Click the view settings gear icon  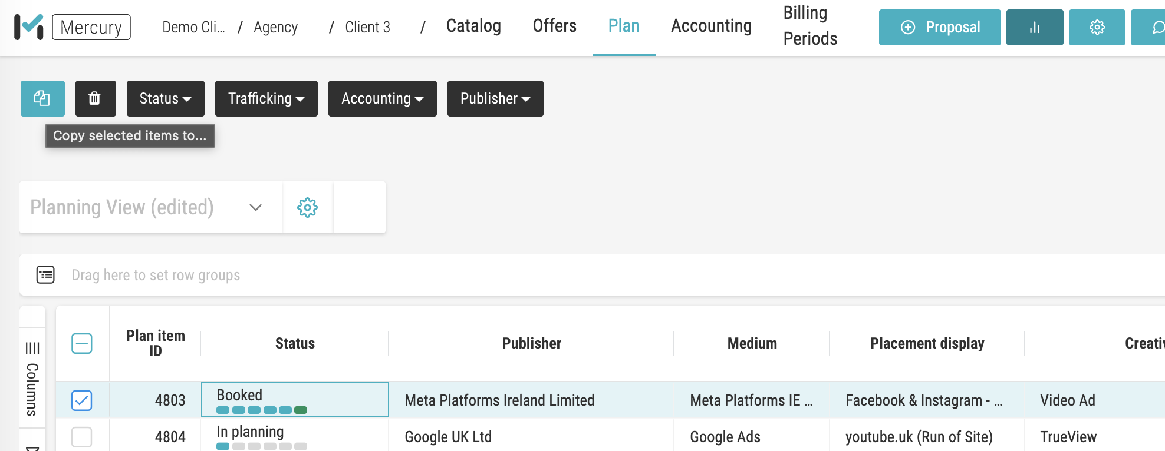(x=307, y=208)
